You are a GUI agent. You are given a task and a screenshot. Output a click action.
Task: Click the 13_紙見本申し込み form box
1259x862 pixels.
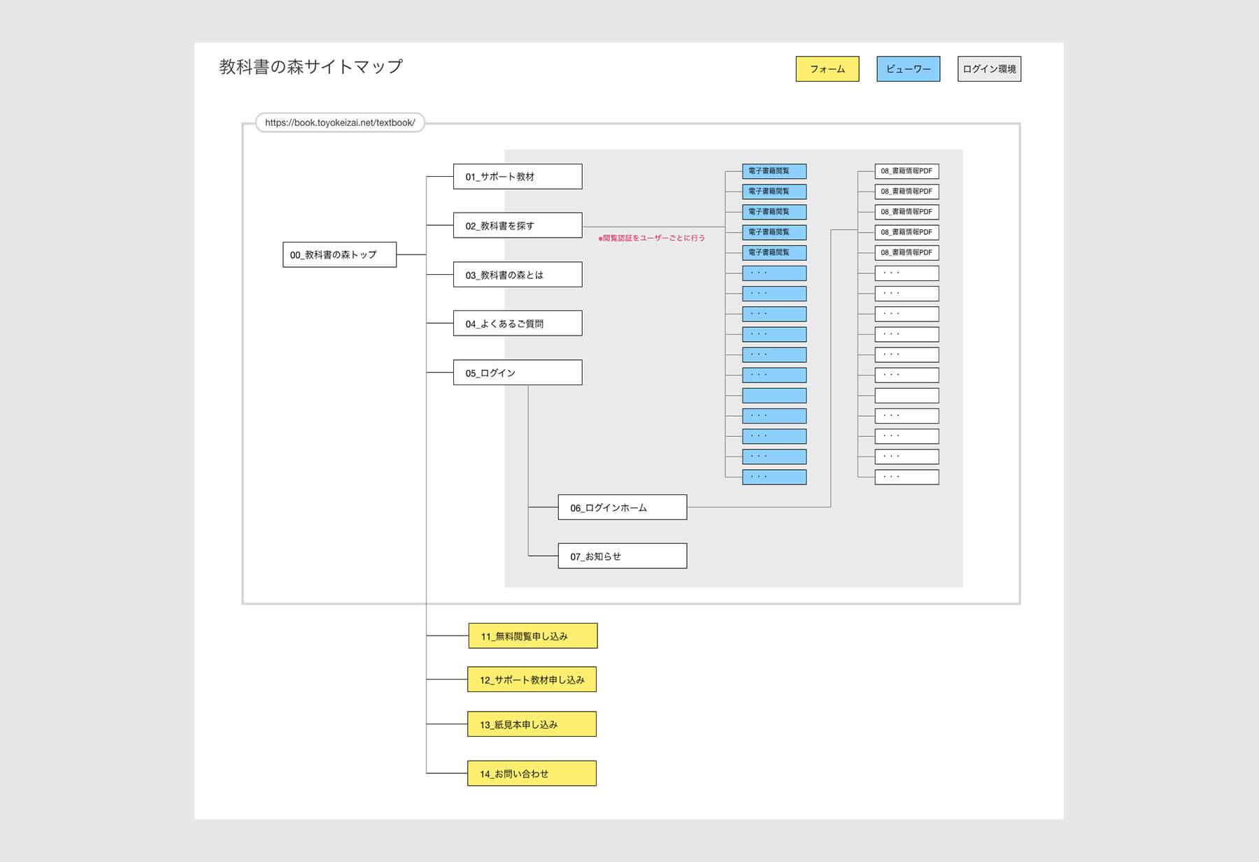(532, 724)
